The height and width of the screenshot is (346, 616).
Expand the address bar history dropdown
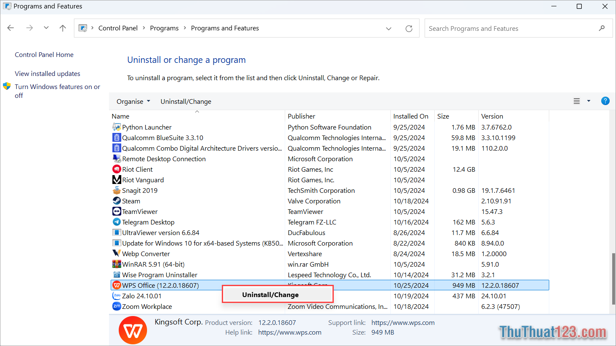click(389, 28)
